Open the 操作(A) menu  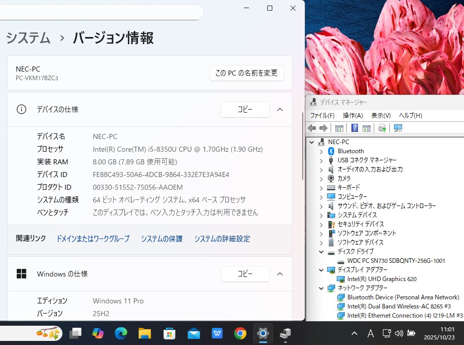tap(352, 116)
